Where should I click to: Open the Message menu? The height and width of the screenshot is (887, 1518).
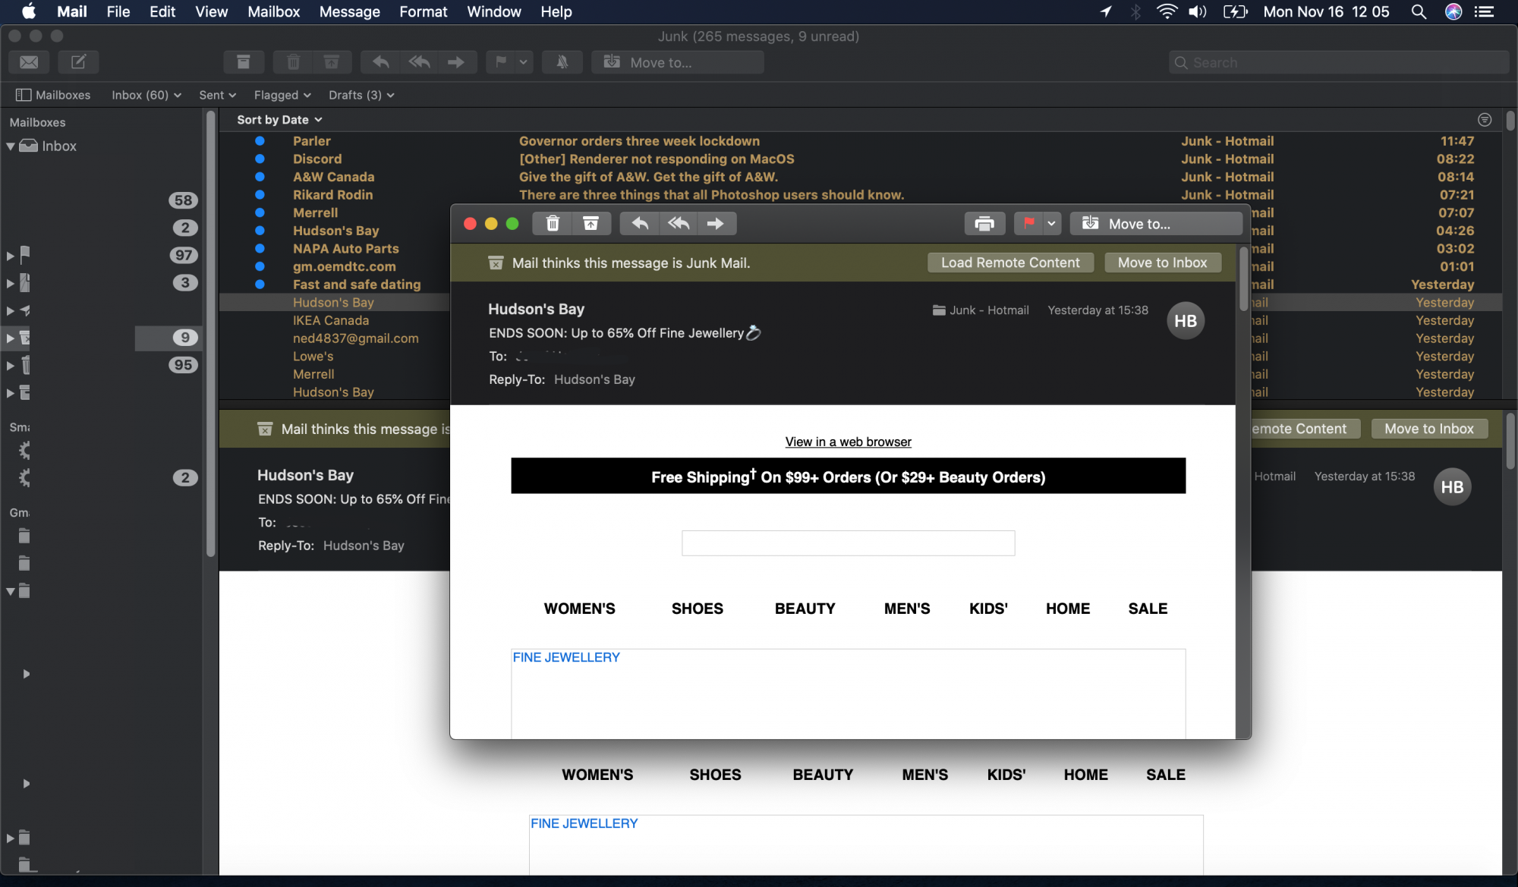click(x=350, y=11)
